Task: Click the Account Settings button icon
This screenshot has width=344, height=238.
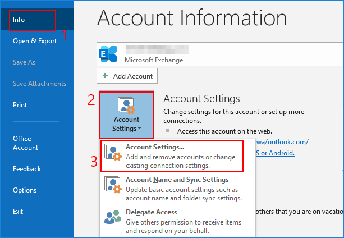Action: pos(126,106)
